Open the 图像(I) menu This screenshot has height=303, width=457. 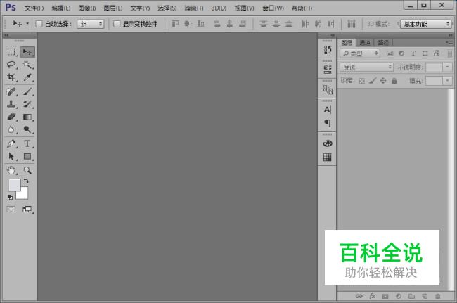tap(87, 8)
